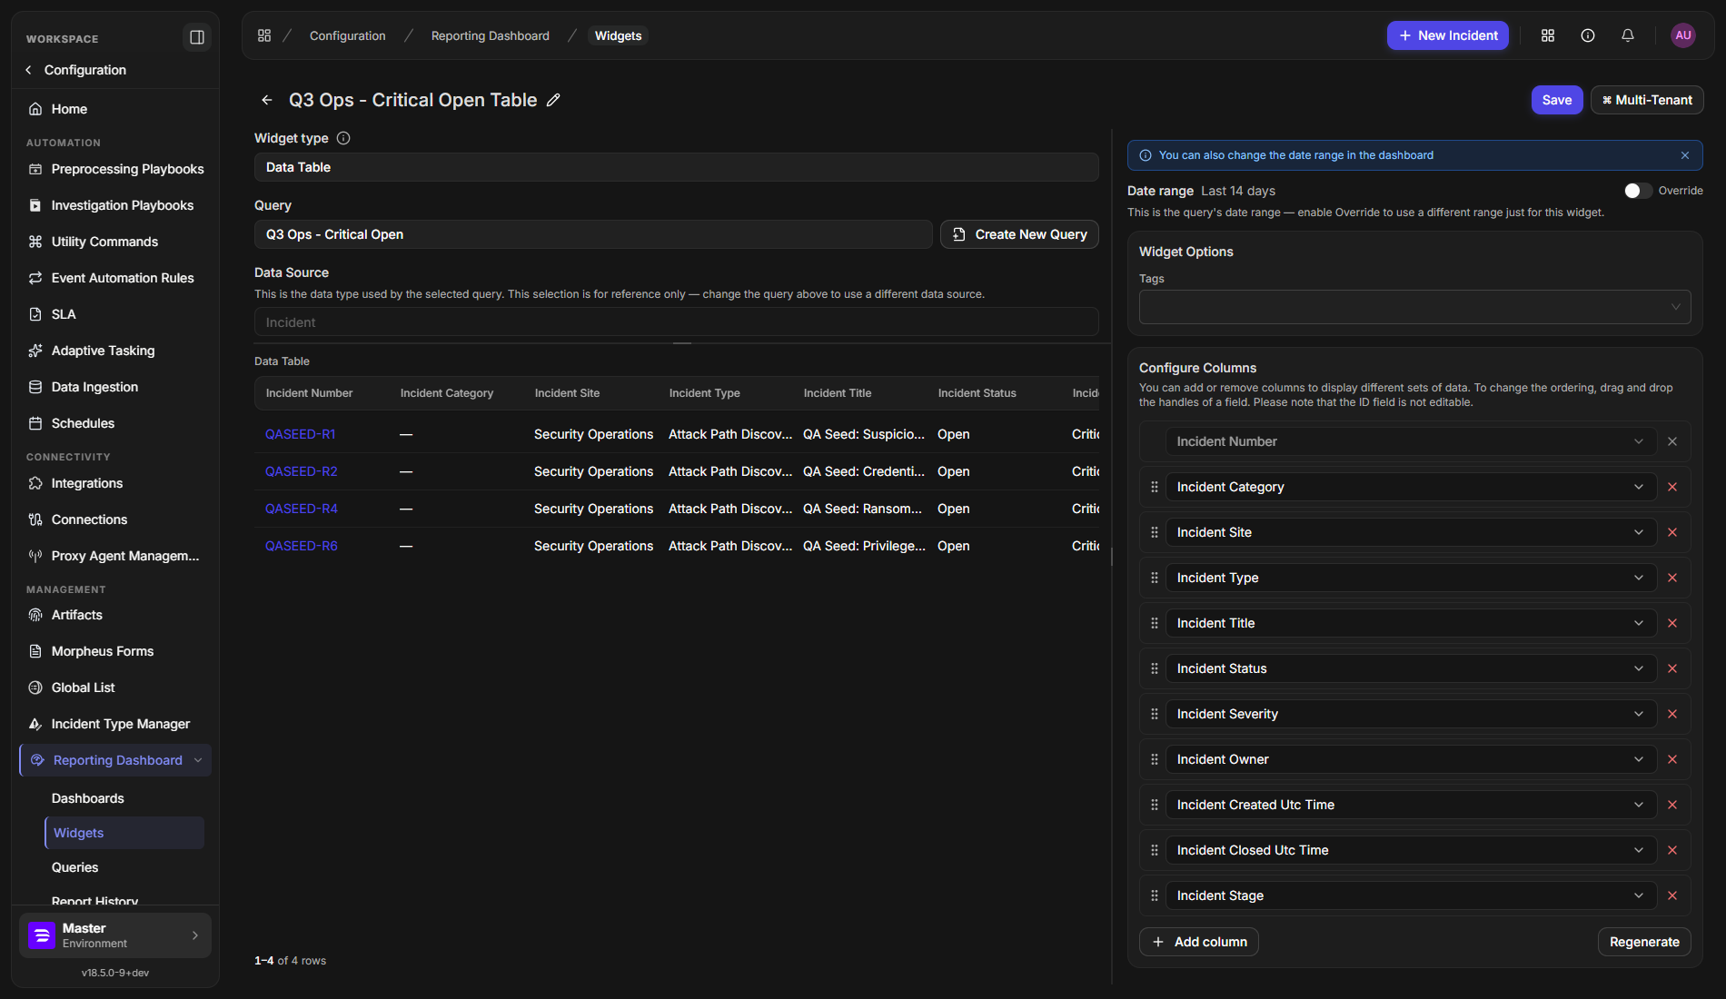This screenshot has width=1726, height=999.
Task: Remove the Incident Severity column
Action: (x=1672, y=714)
